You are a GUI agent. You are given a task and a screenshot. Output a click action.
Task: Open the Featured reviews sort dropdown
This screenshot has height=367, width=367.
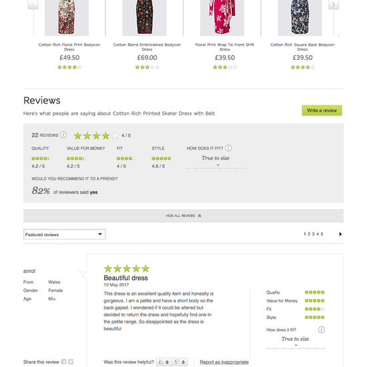[64, 234]
